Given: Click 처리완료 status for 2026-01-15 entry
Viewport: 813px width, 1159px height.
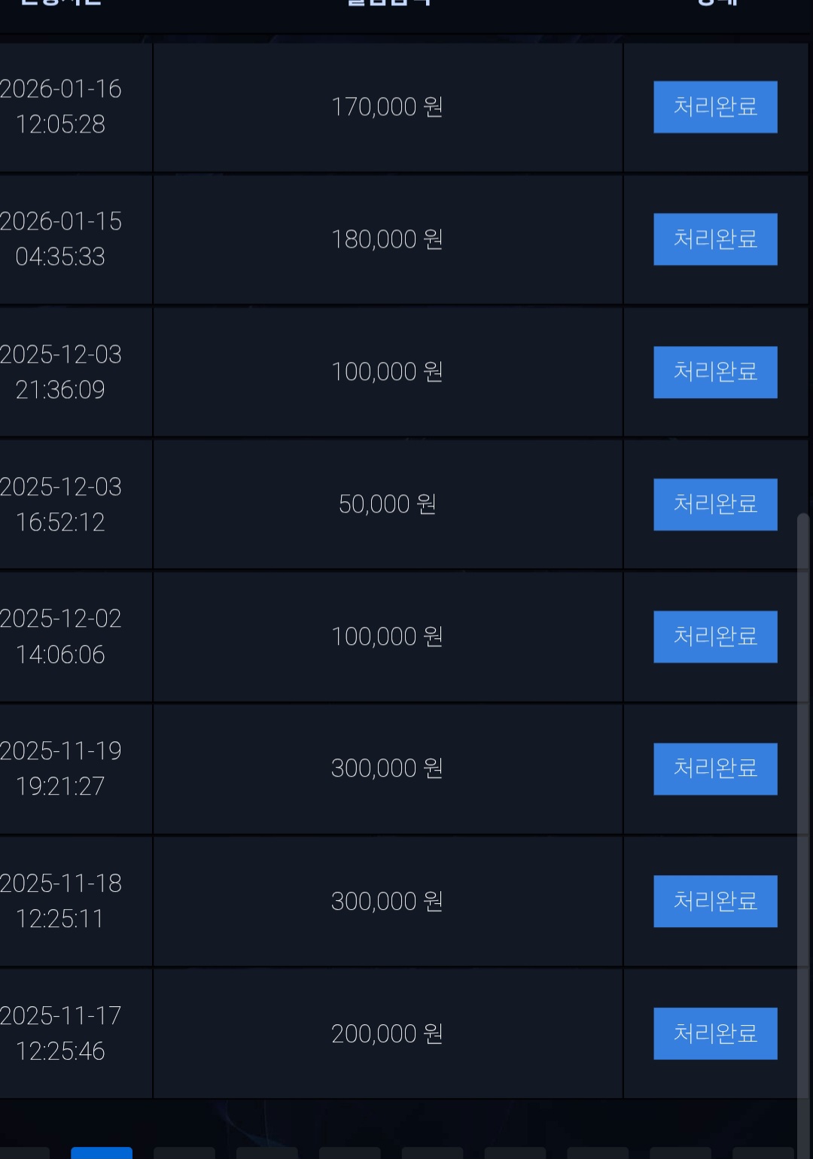Looking at the screenshot, I should click(715, 239).
